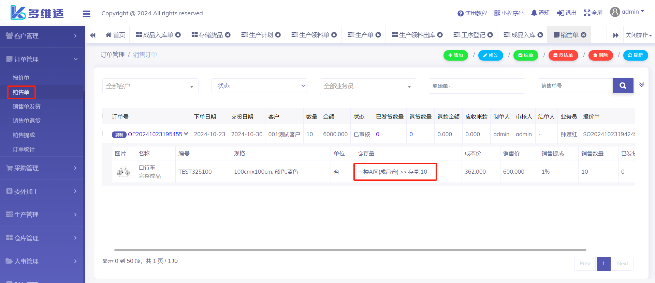Open the 使用教程 help icon link
655x283 pixels.
pos(461,13)
